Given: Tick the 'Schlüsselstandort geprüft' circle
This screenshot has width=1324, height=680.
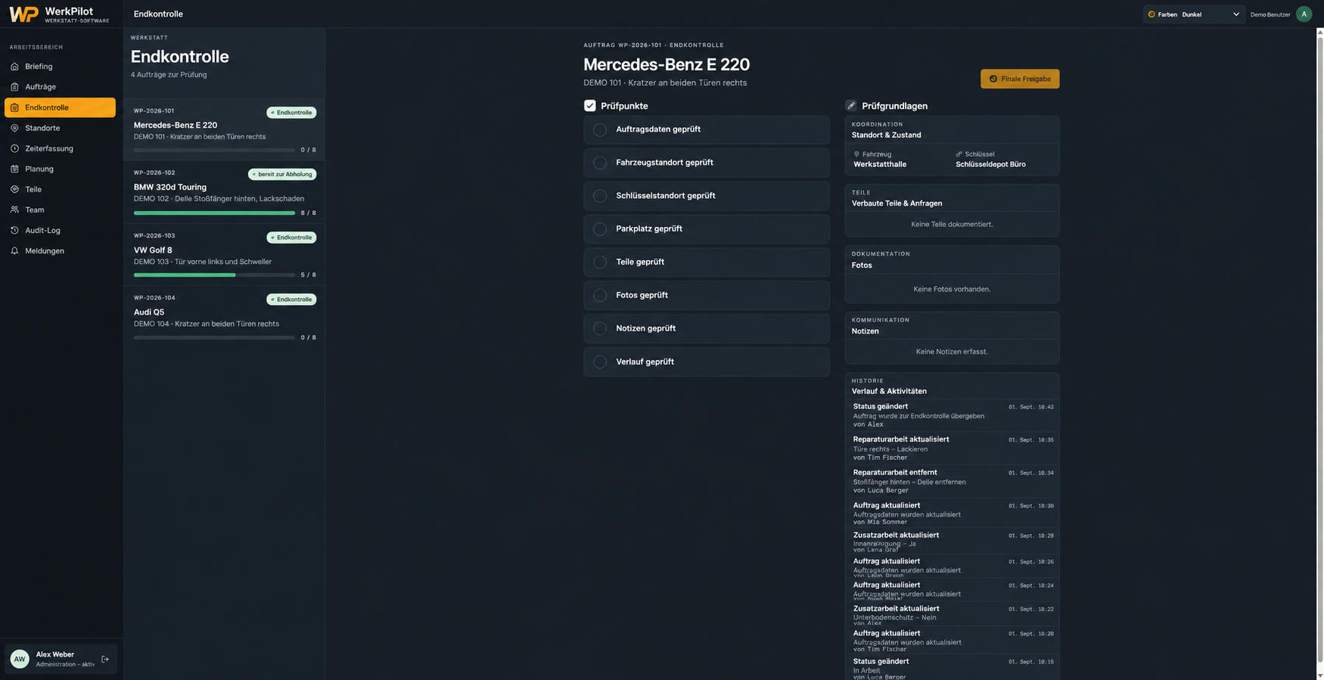Looking at the screenshot, I should pyautogui.click(x=600, y=196).
